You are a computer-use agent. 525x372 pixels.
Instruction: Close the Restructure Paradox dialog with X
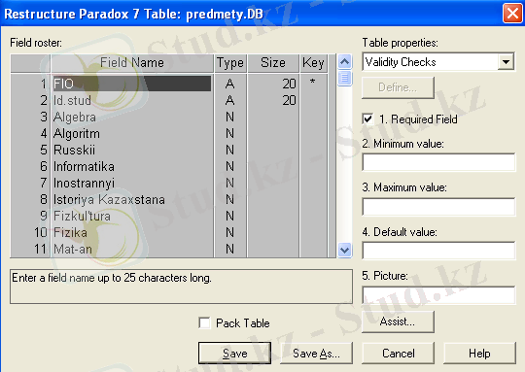512,14
